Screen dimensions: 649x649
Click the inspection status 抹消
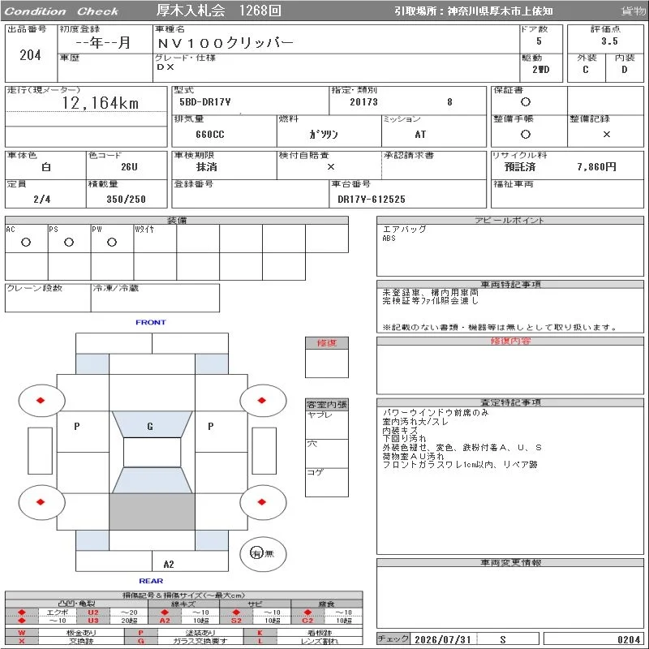point(207,167)
